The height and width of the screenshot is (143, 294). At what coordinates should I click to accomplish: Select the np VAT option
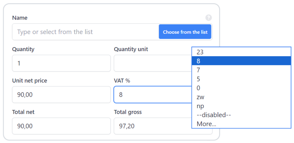[x=241, y=106]
